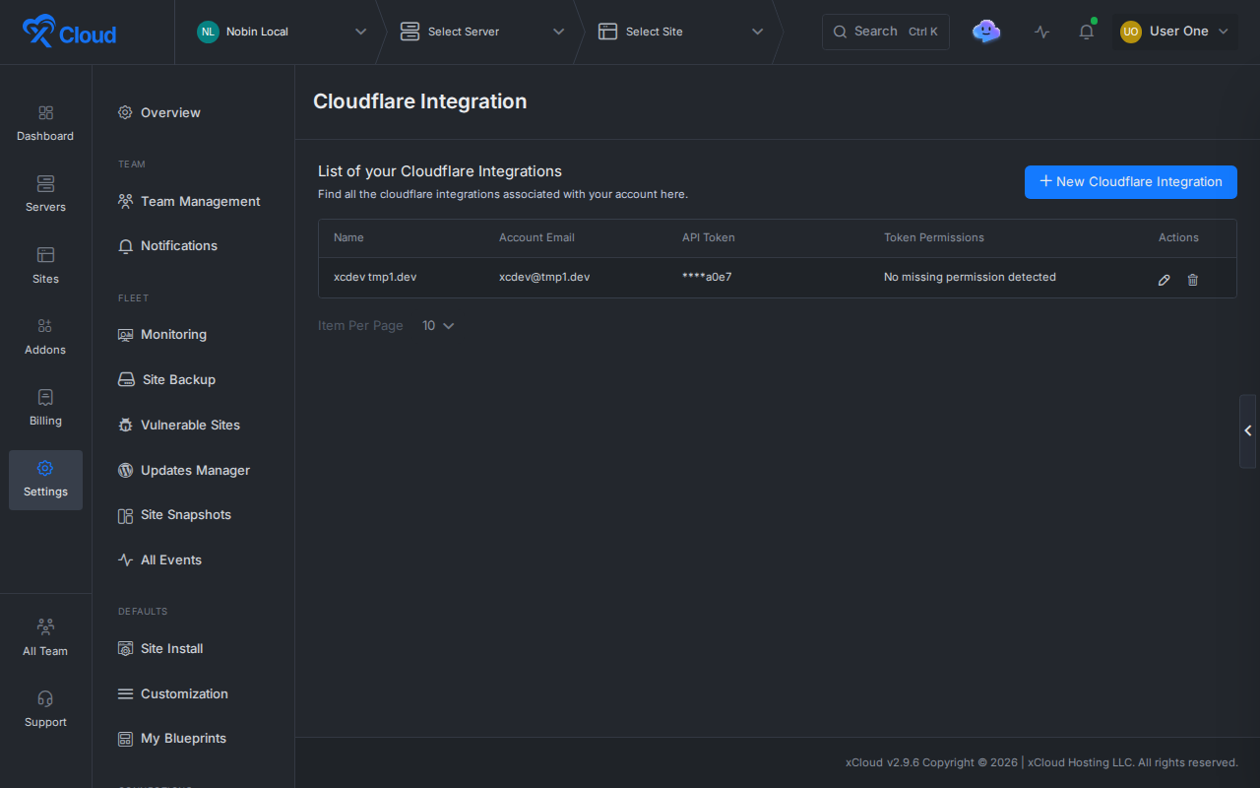This screenshot has height=788, width=1260.
Task: Expand the collapsed right side panel arrow
Action: tap(1248, 430)
